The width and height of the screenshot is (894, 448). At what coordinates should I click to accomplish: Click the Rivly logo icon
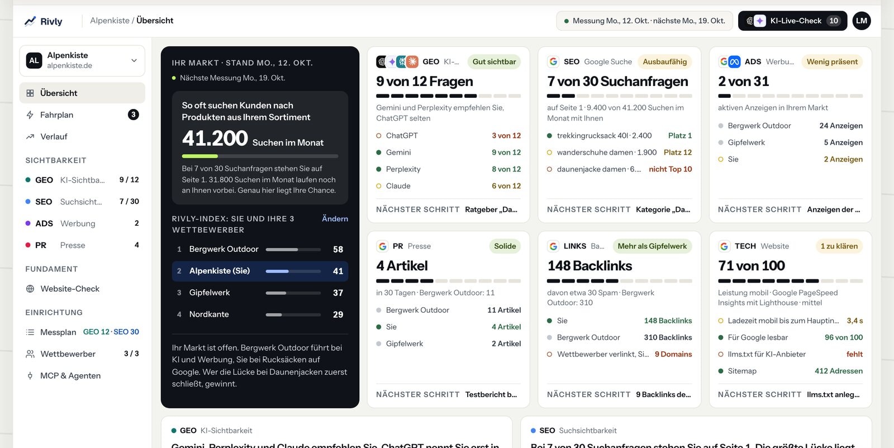[30, 21]
